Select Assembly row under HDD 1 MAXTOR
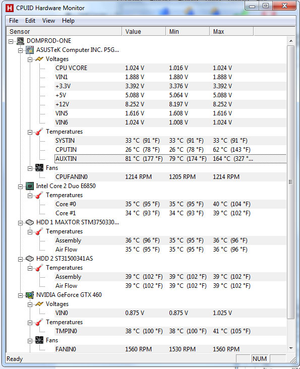300x369 pixels. click(x=170, y=240)
